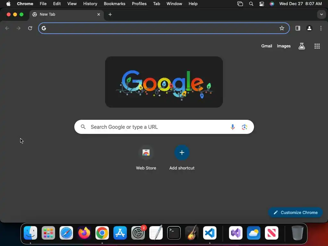328x246 pixels.
Task: Select the New Tab tab
Action: coord(67,14)
